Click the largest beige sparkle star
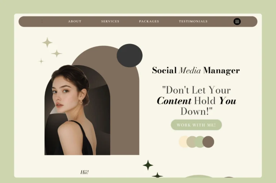The image size is (276, 183). (47, 42)
